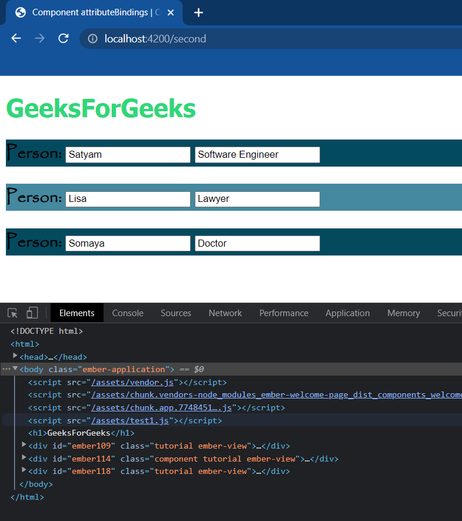
Task: Select the closing html tag line
Action: click(x=27, y=497)
